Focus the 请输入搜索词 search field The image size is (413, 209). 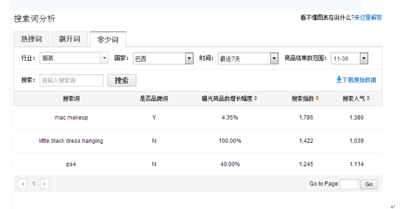point(72,80)
